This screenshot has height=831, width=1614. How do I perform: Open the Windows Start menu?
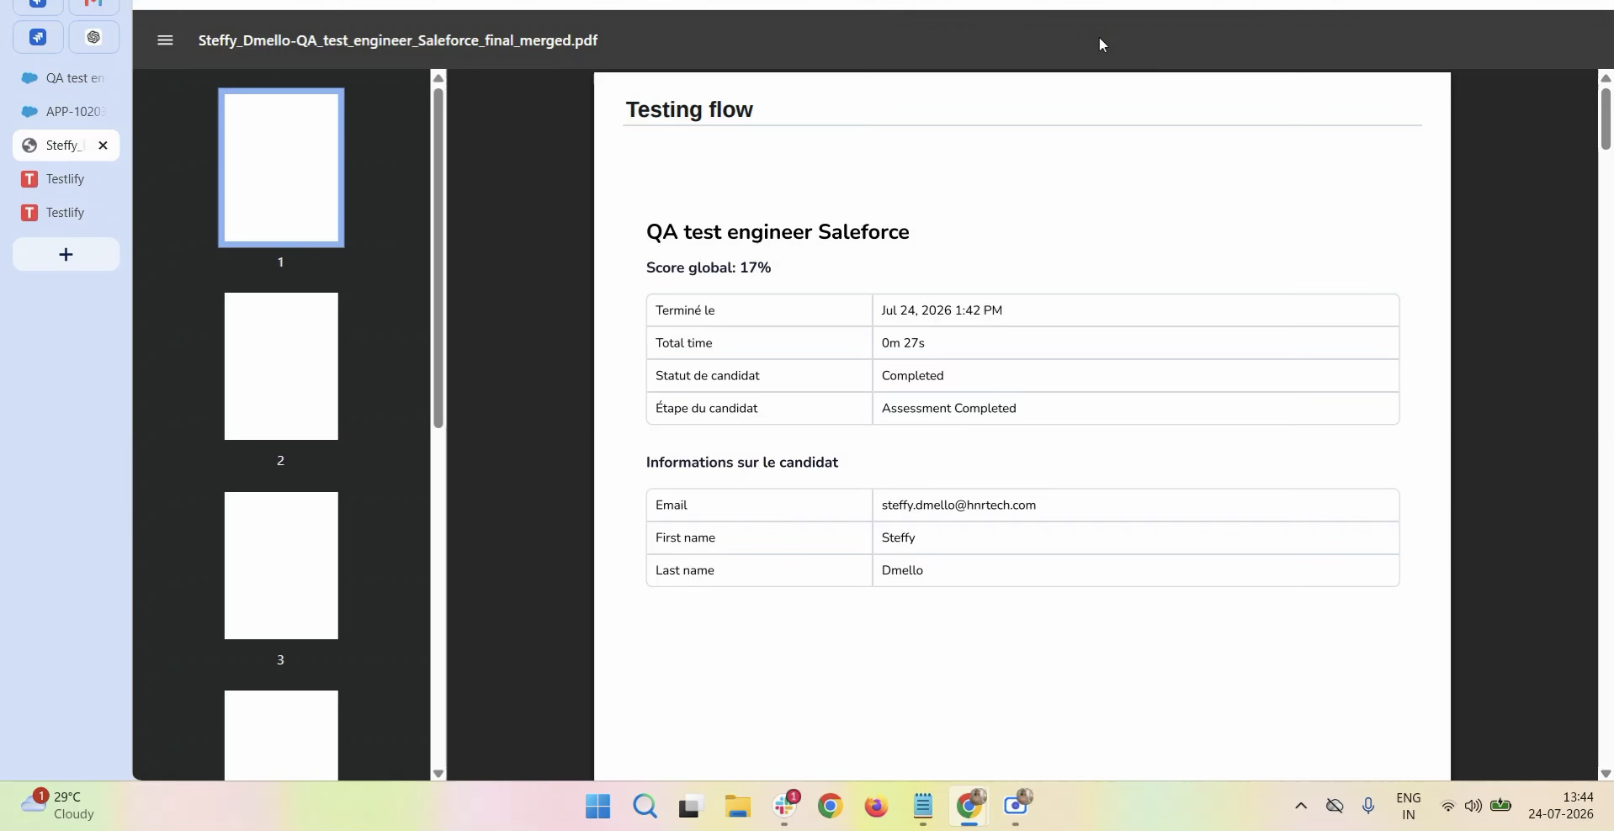pyautogui.click(x=598, y=807)
